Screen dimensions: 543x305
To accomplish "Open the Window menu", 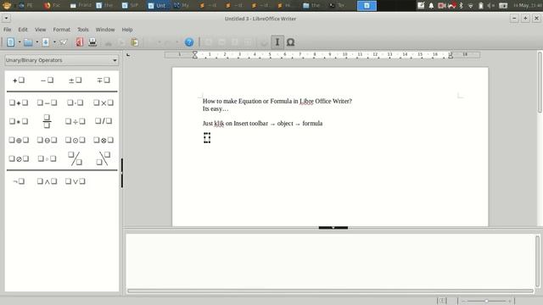I will (105, 30).
